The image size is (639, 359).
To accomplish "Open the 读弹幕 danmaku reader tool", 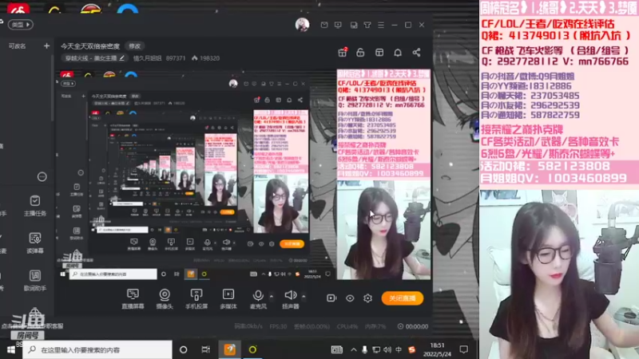I will point(35,243).
